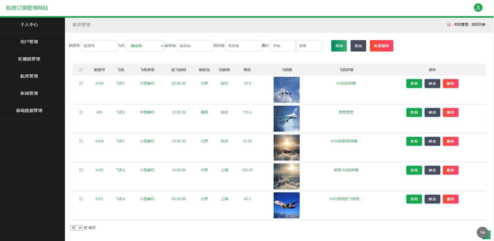
Task: Click 查看 for flight k05
Action: pyautogui.click(x=414, y=113)
